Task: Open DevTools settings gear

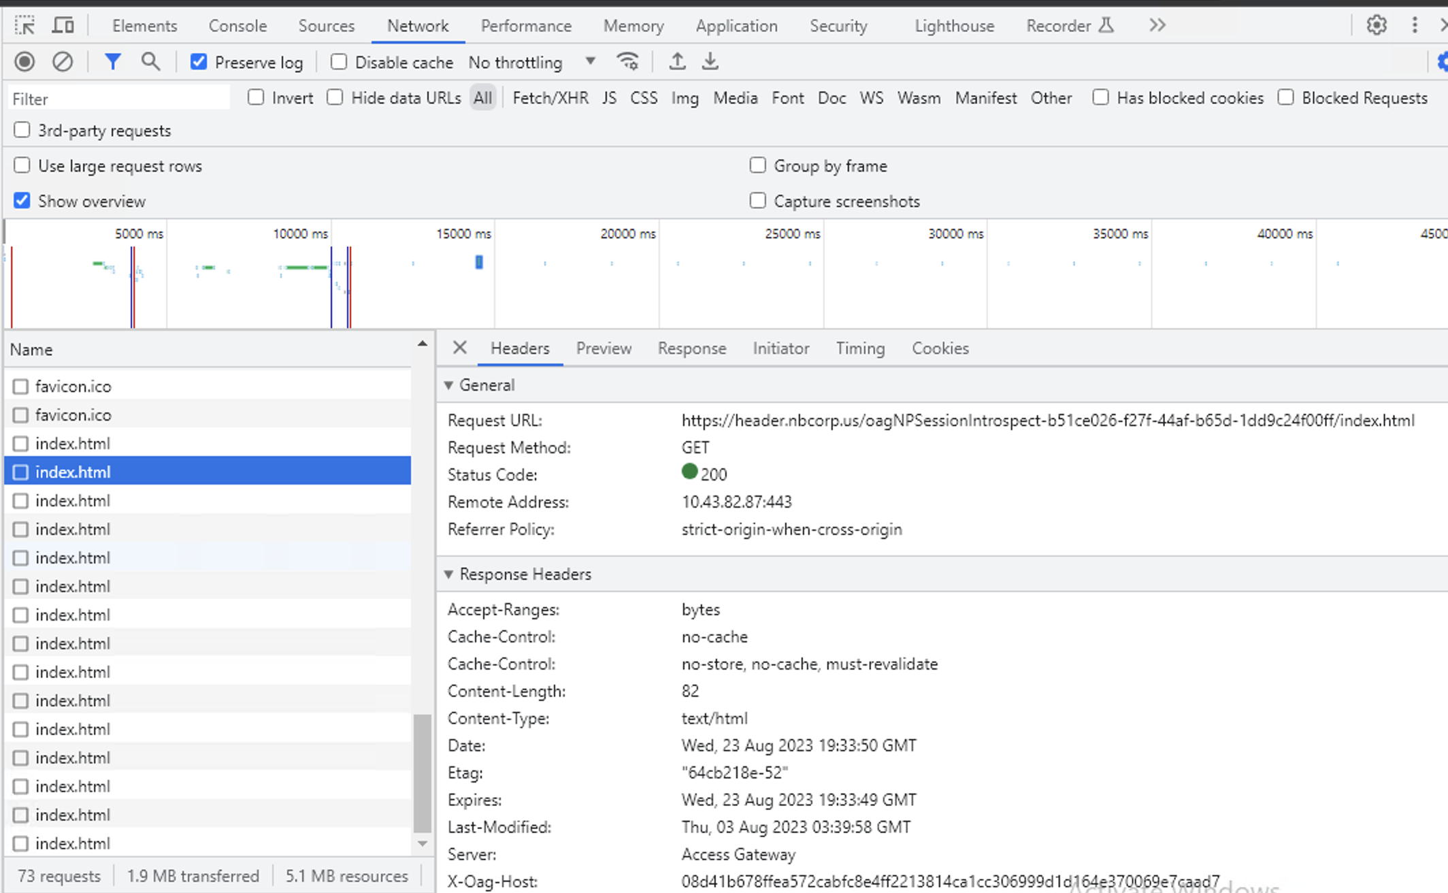Action: (1377, 26)
